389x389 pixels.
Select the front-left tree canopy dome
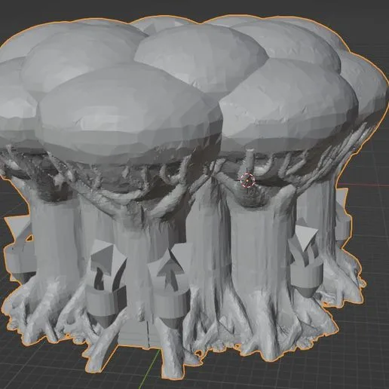point(130,114)
